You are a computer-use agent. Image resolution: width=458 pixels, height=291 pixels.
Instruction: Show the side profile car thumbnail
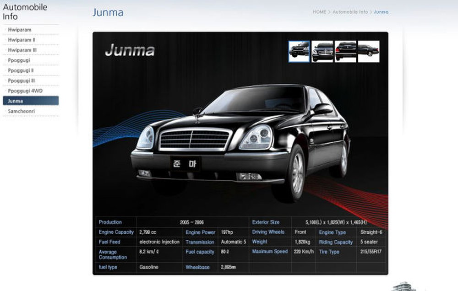click(x=368, y=51)
